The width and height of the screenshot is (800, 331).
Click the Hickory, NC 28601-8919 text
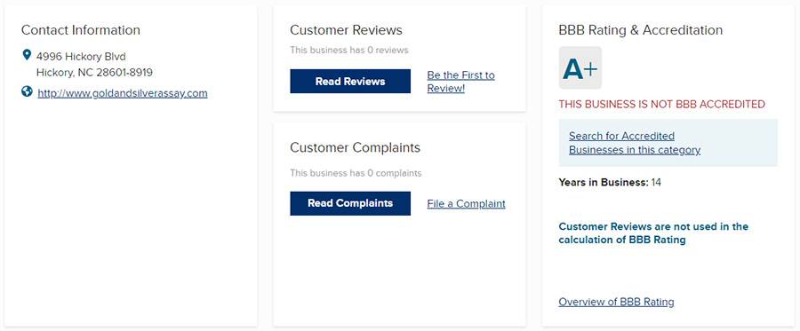[94, 73]
